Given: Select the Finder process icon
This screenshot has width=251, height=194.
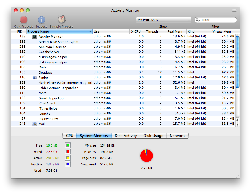Looking at the screenshot, I should pos(35,78).
